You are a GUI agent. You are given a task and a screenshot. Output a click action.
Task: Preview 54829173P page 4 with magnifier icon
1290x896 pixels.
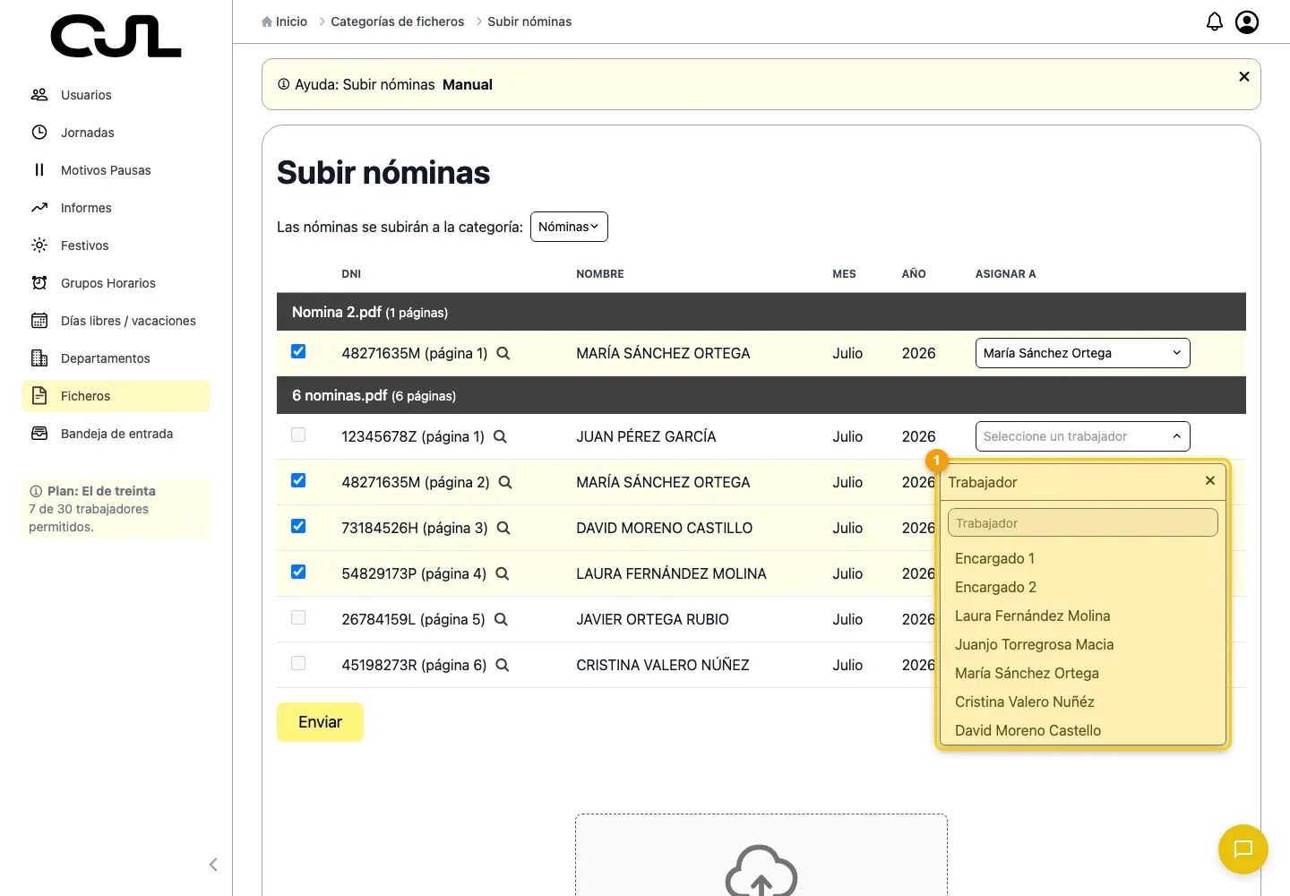coord(503,573)
